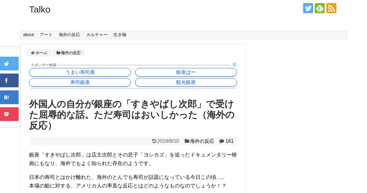Click the ad info icon by sponsor search
Screen dimensions: 367x193
click(234, 65)
